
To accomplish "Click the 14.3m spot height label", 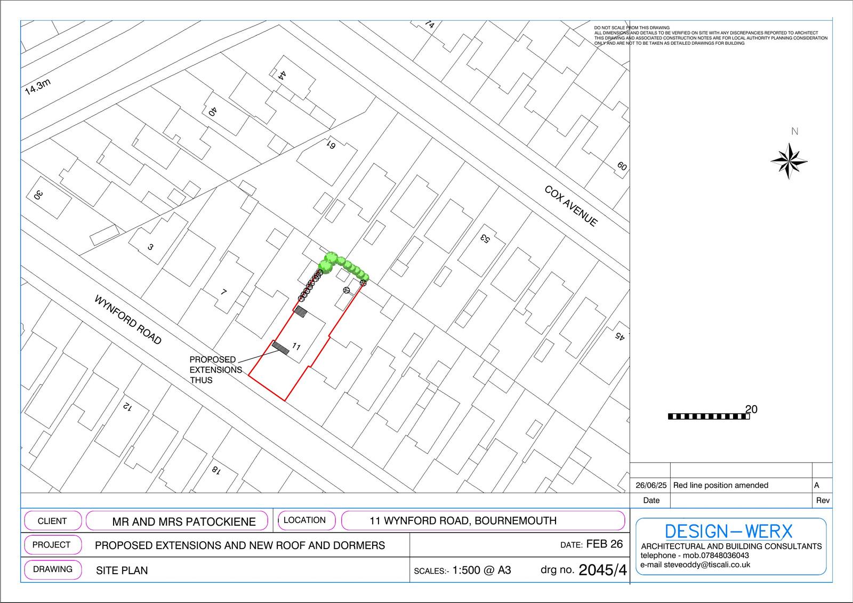I will (38, 86).
